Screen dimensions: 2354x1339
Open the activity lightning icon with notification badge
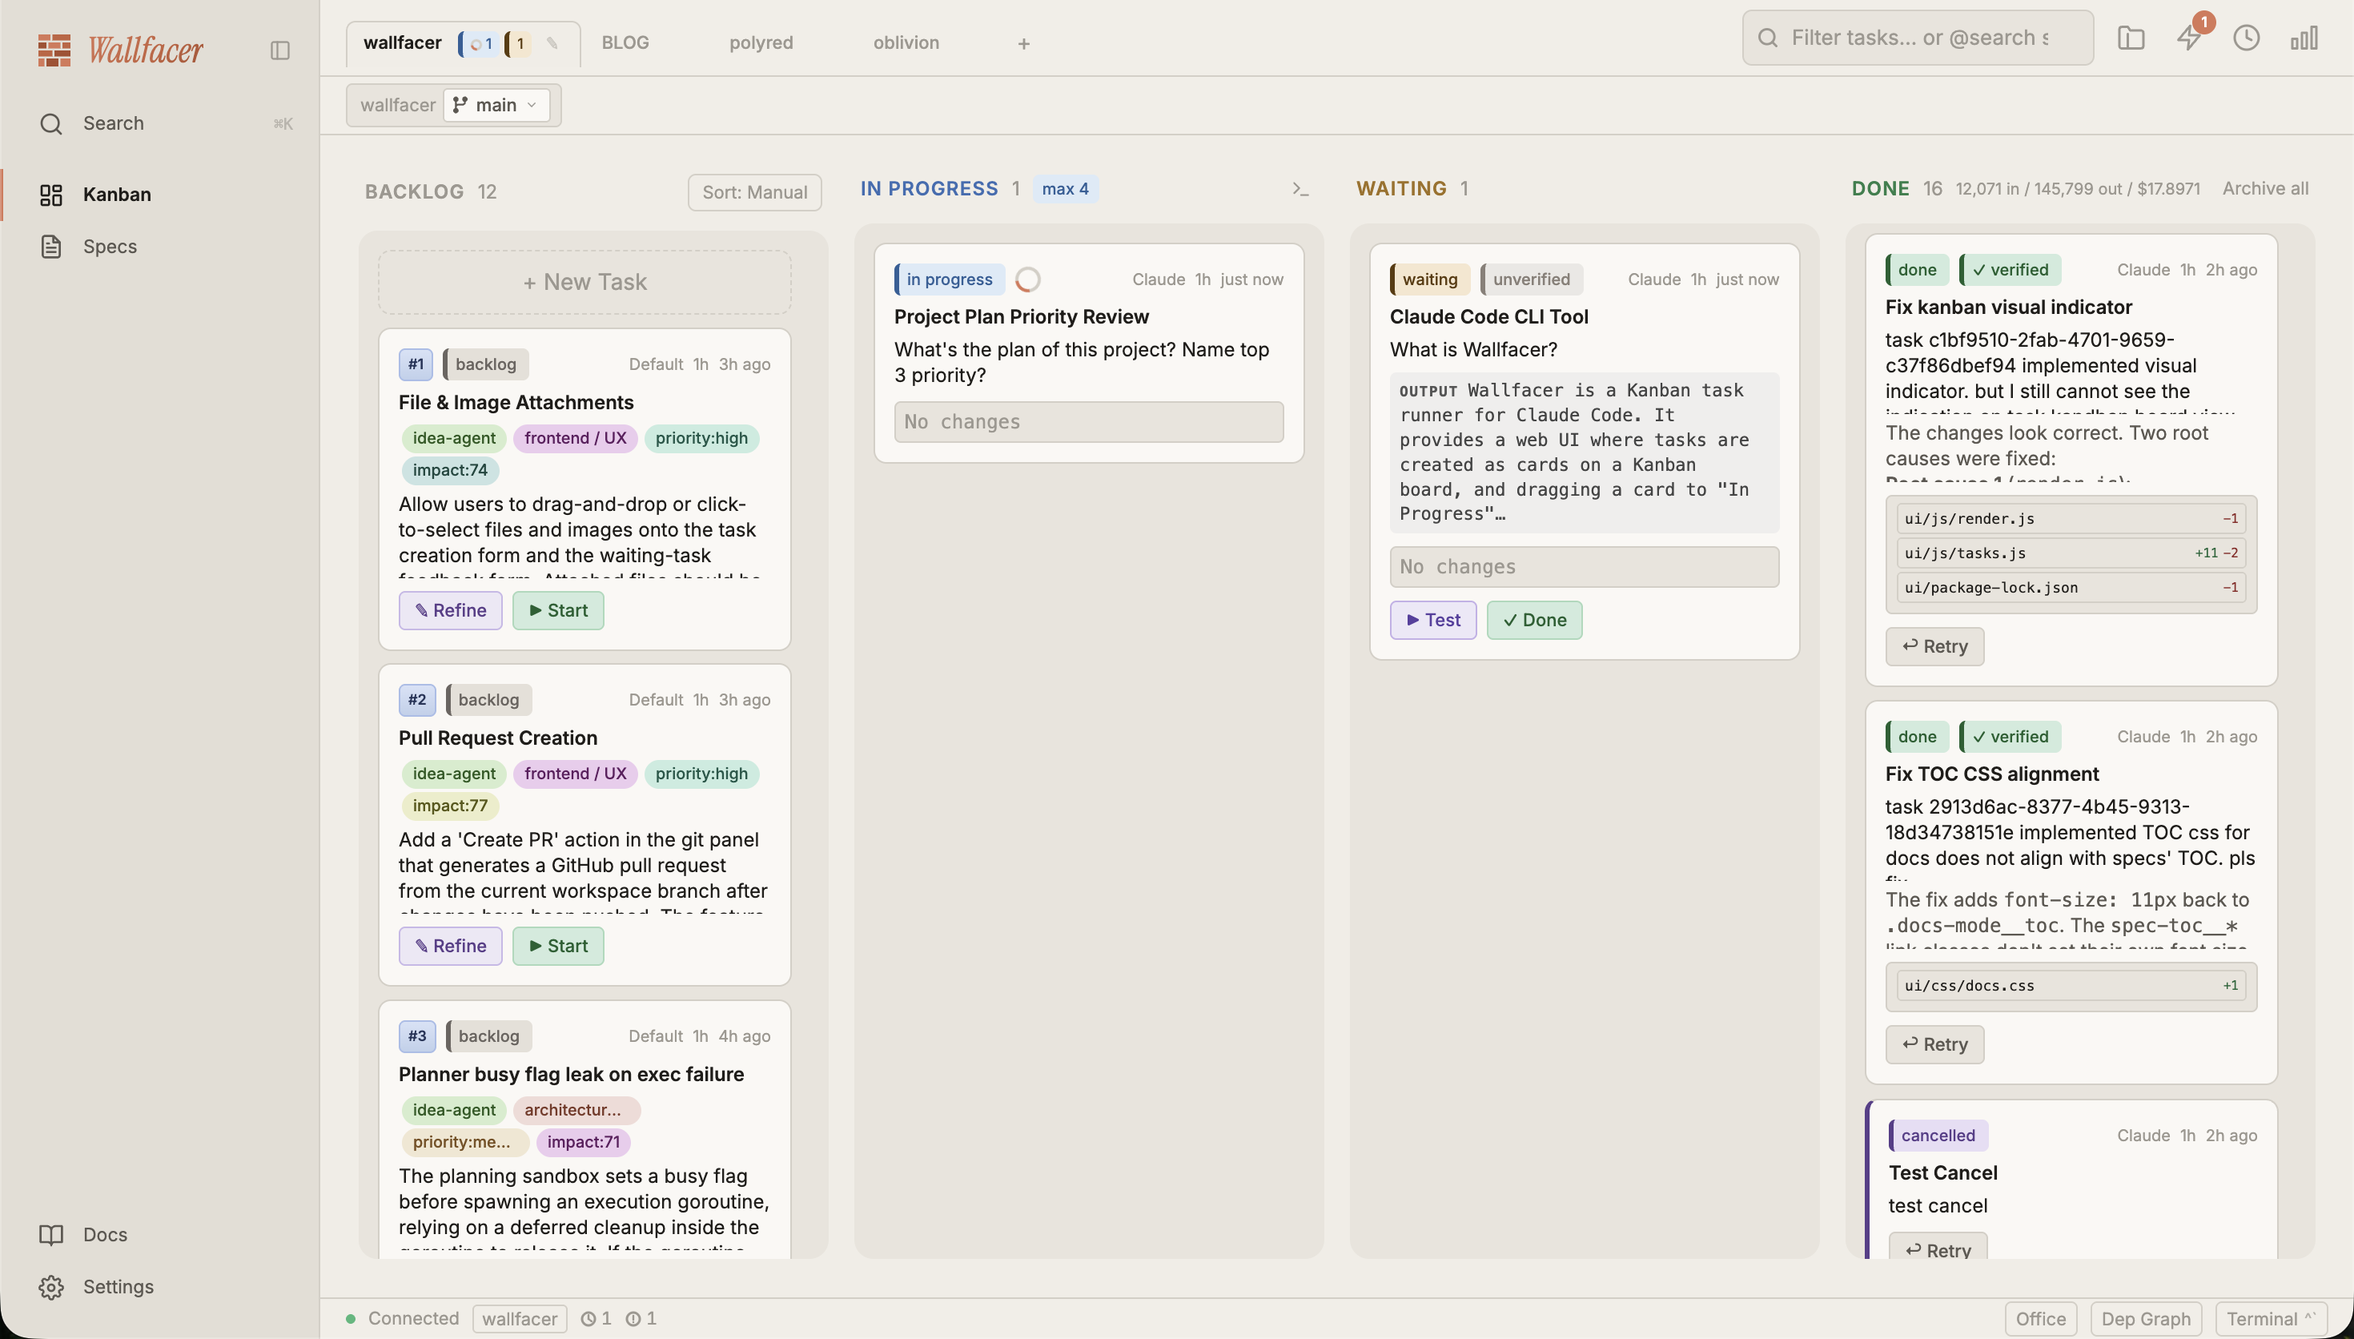click(x=2188, y=38)
